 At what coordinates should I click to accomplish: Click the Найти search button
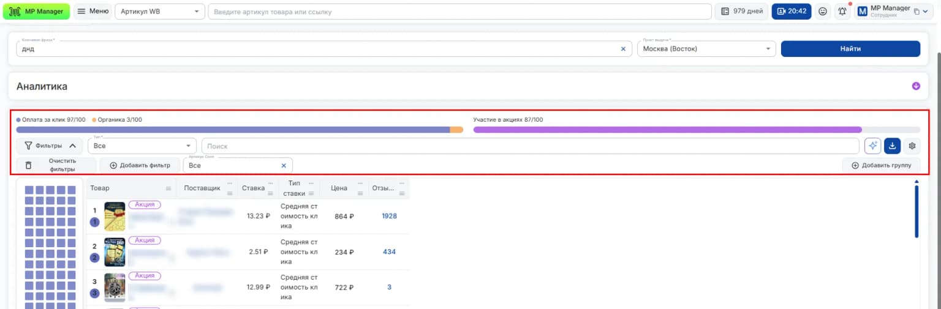tap(850, 49)
